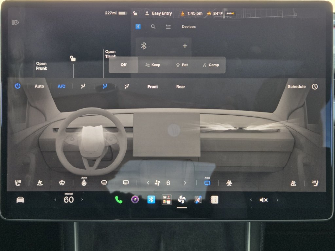Open the Bluetooth tab icon in devices panel
335x251 pixels.
point(138,27)
